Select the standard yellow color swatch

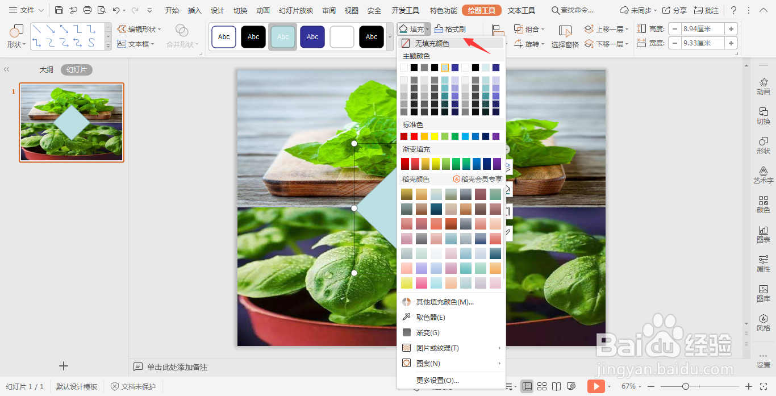(435, 136)
